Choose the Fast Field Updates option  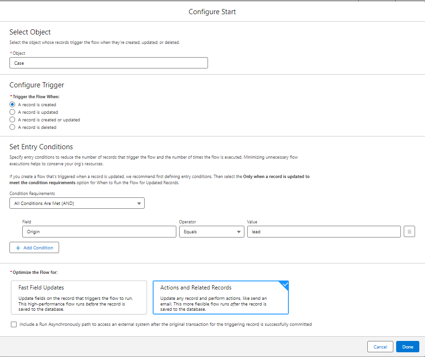[x=78, y=297]
